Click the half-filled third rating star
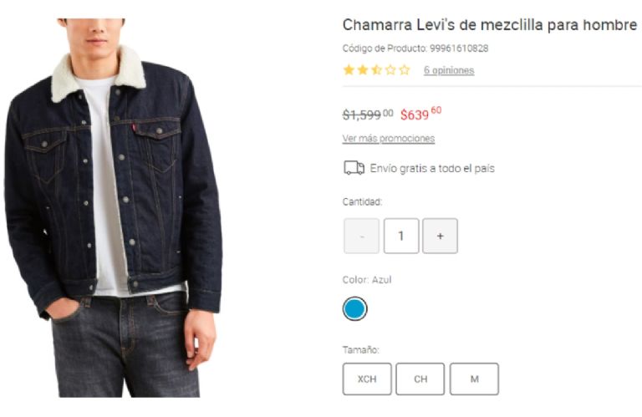Viewport: 642px width, 417px height. (x=376, y=70)
